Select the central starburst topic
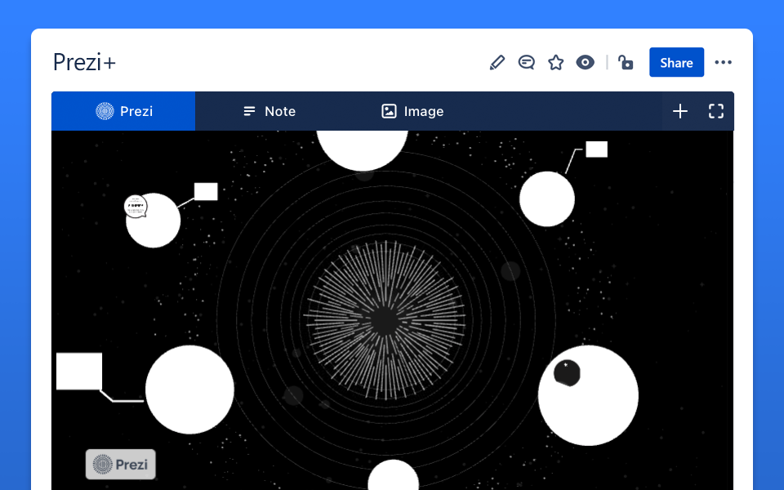The height and width of the screenshot is (490, 784). click(x=385, y=320)
